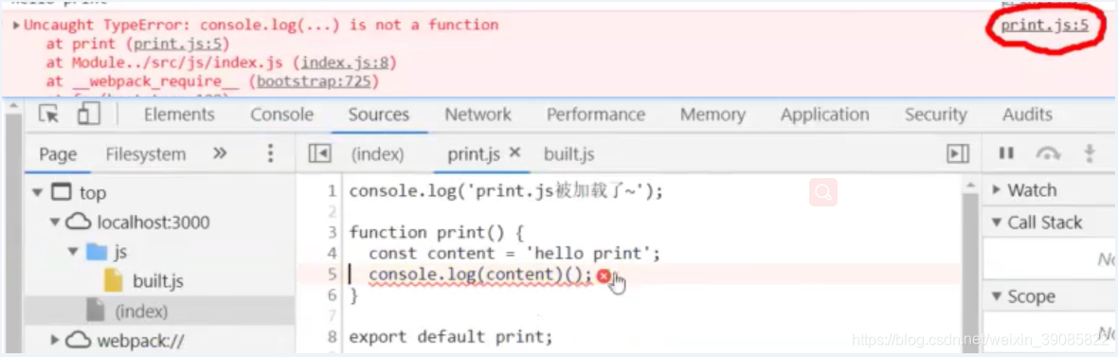
Task: Switch to the Network tab
Action: [x=478, y=115]
